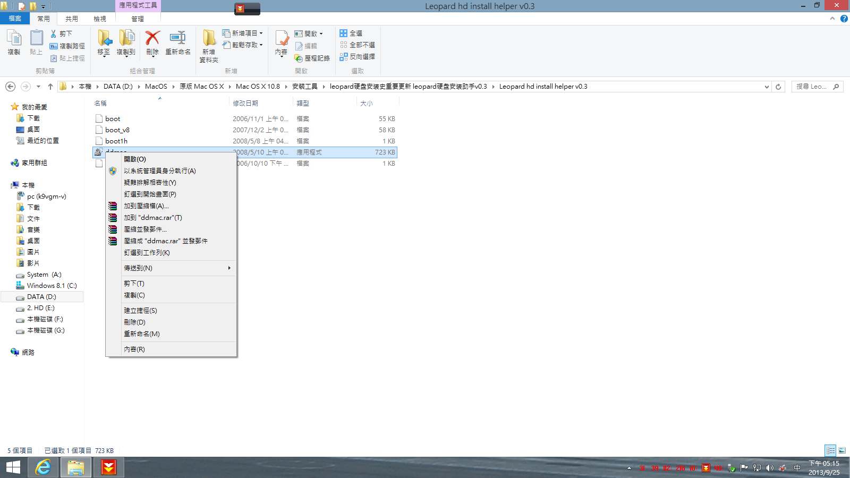Switch to the 管理 manage tab

138,19
